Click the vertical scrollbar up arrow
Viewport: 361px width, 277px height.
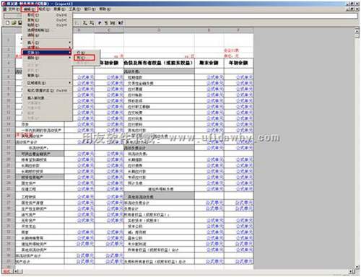(357, 31)
